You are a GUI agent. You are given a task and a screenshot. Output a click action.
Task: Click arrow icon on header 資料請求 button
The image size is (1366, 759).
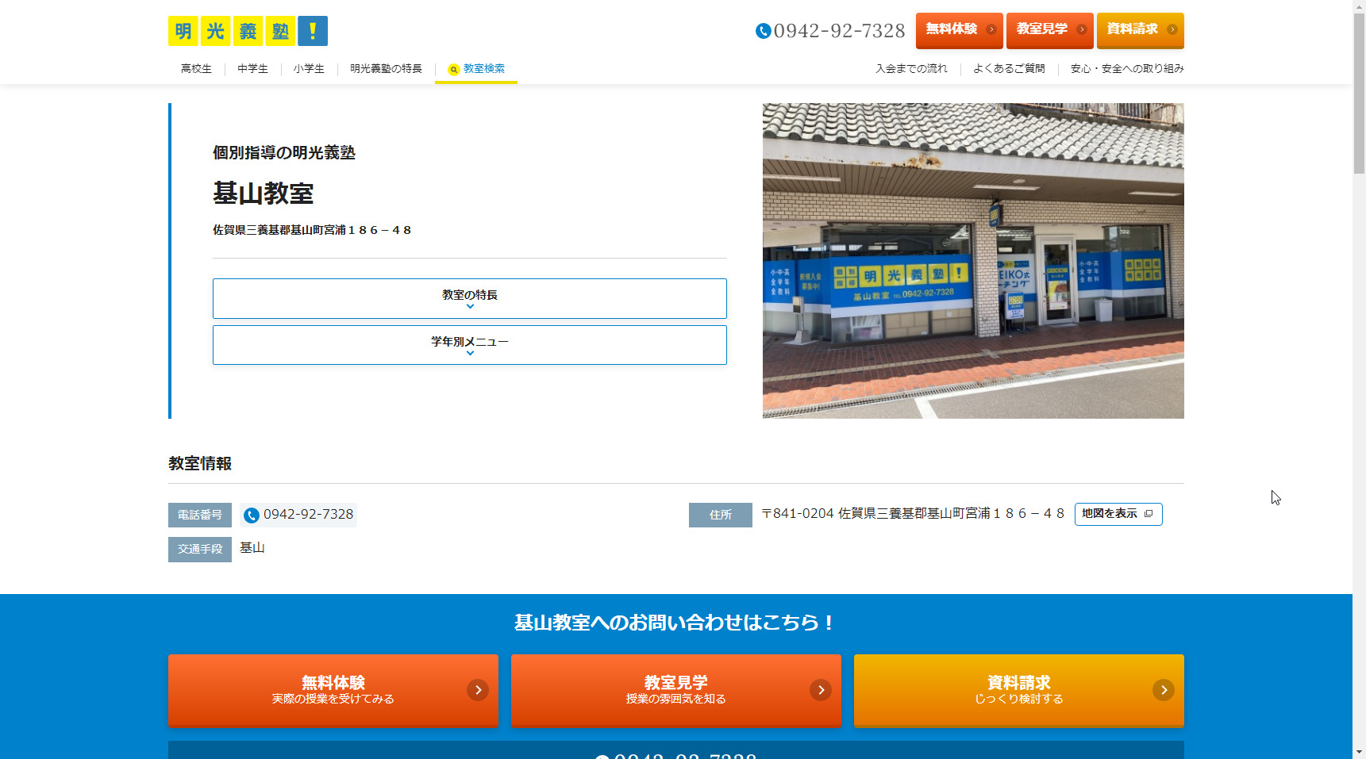coord(1172,29)
